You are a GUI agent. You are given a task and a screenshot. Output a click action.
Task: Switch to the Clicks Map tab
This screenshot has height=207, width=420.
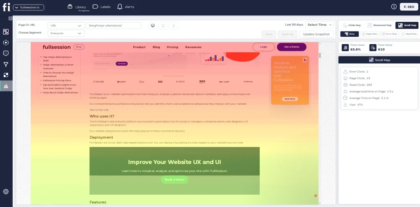pyautogui.click(x=352, y=25)
